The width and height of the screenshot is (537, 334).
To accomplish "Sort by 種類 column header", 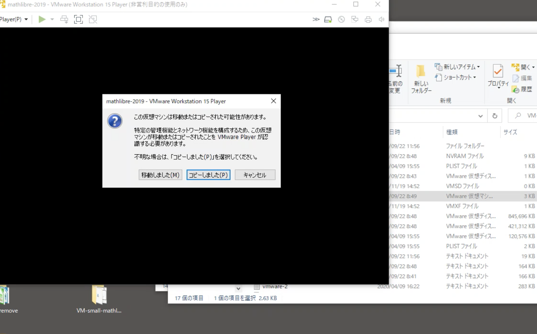I will (472, 132).
